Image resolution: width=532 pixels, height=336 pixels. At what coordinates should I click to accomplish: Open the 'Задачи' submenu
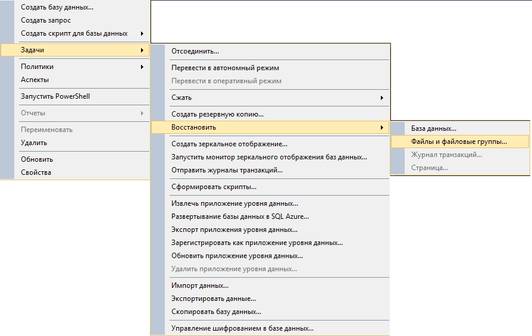click(x=33, y=50)
